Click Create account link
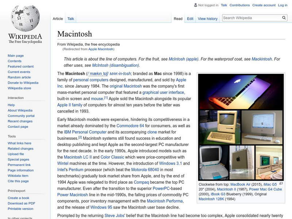 pyautogui.click(x=264, y=5)
